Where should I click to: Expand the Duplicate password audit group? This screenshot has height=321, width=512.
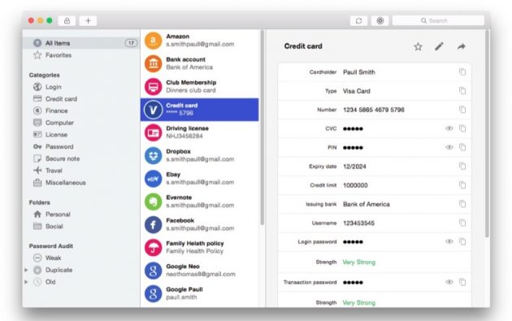26,270
